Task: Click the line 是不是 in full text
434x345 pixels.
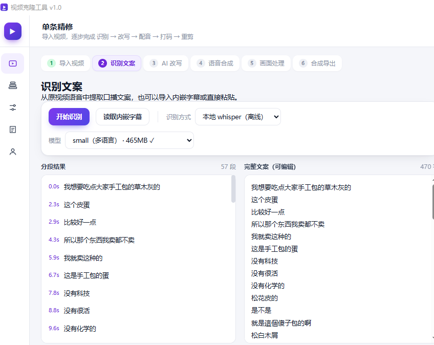Action: point(261,310)
